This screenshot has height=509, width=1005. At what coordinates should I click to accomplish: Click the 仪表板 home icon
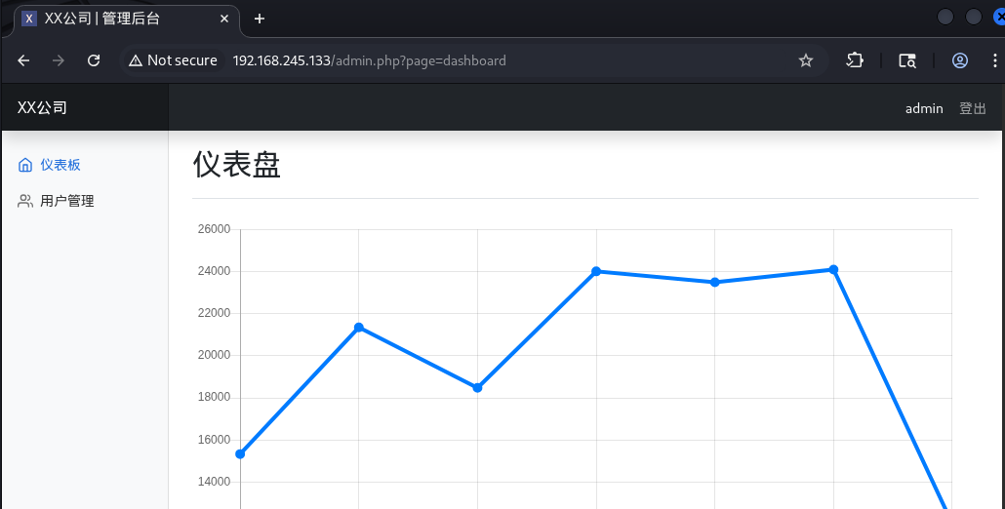tap(25, 165)
